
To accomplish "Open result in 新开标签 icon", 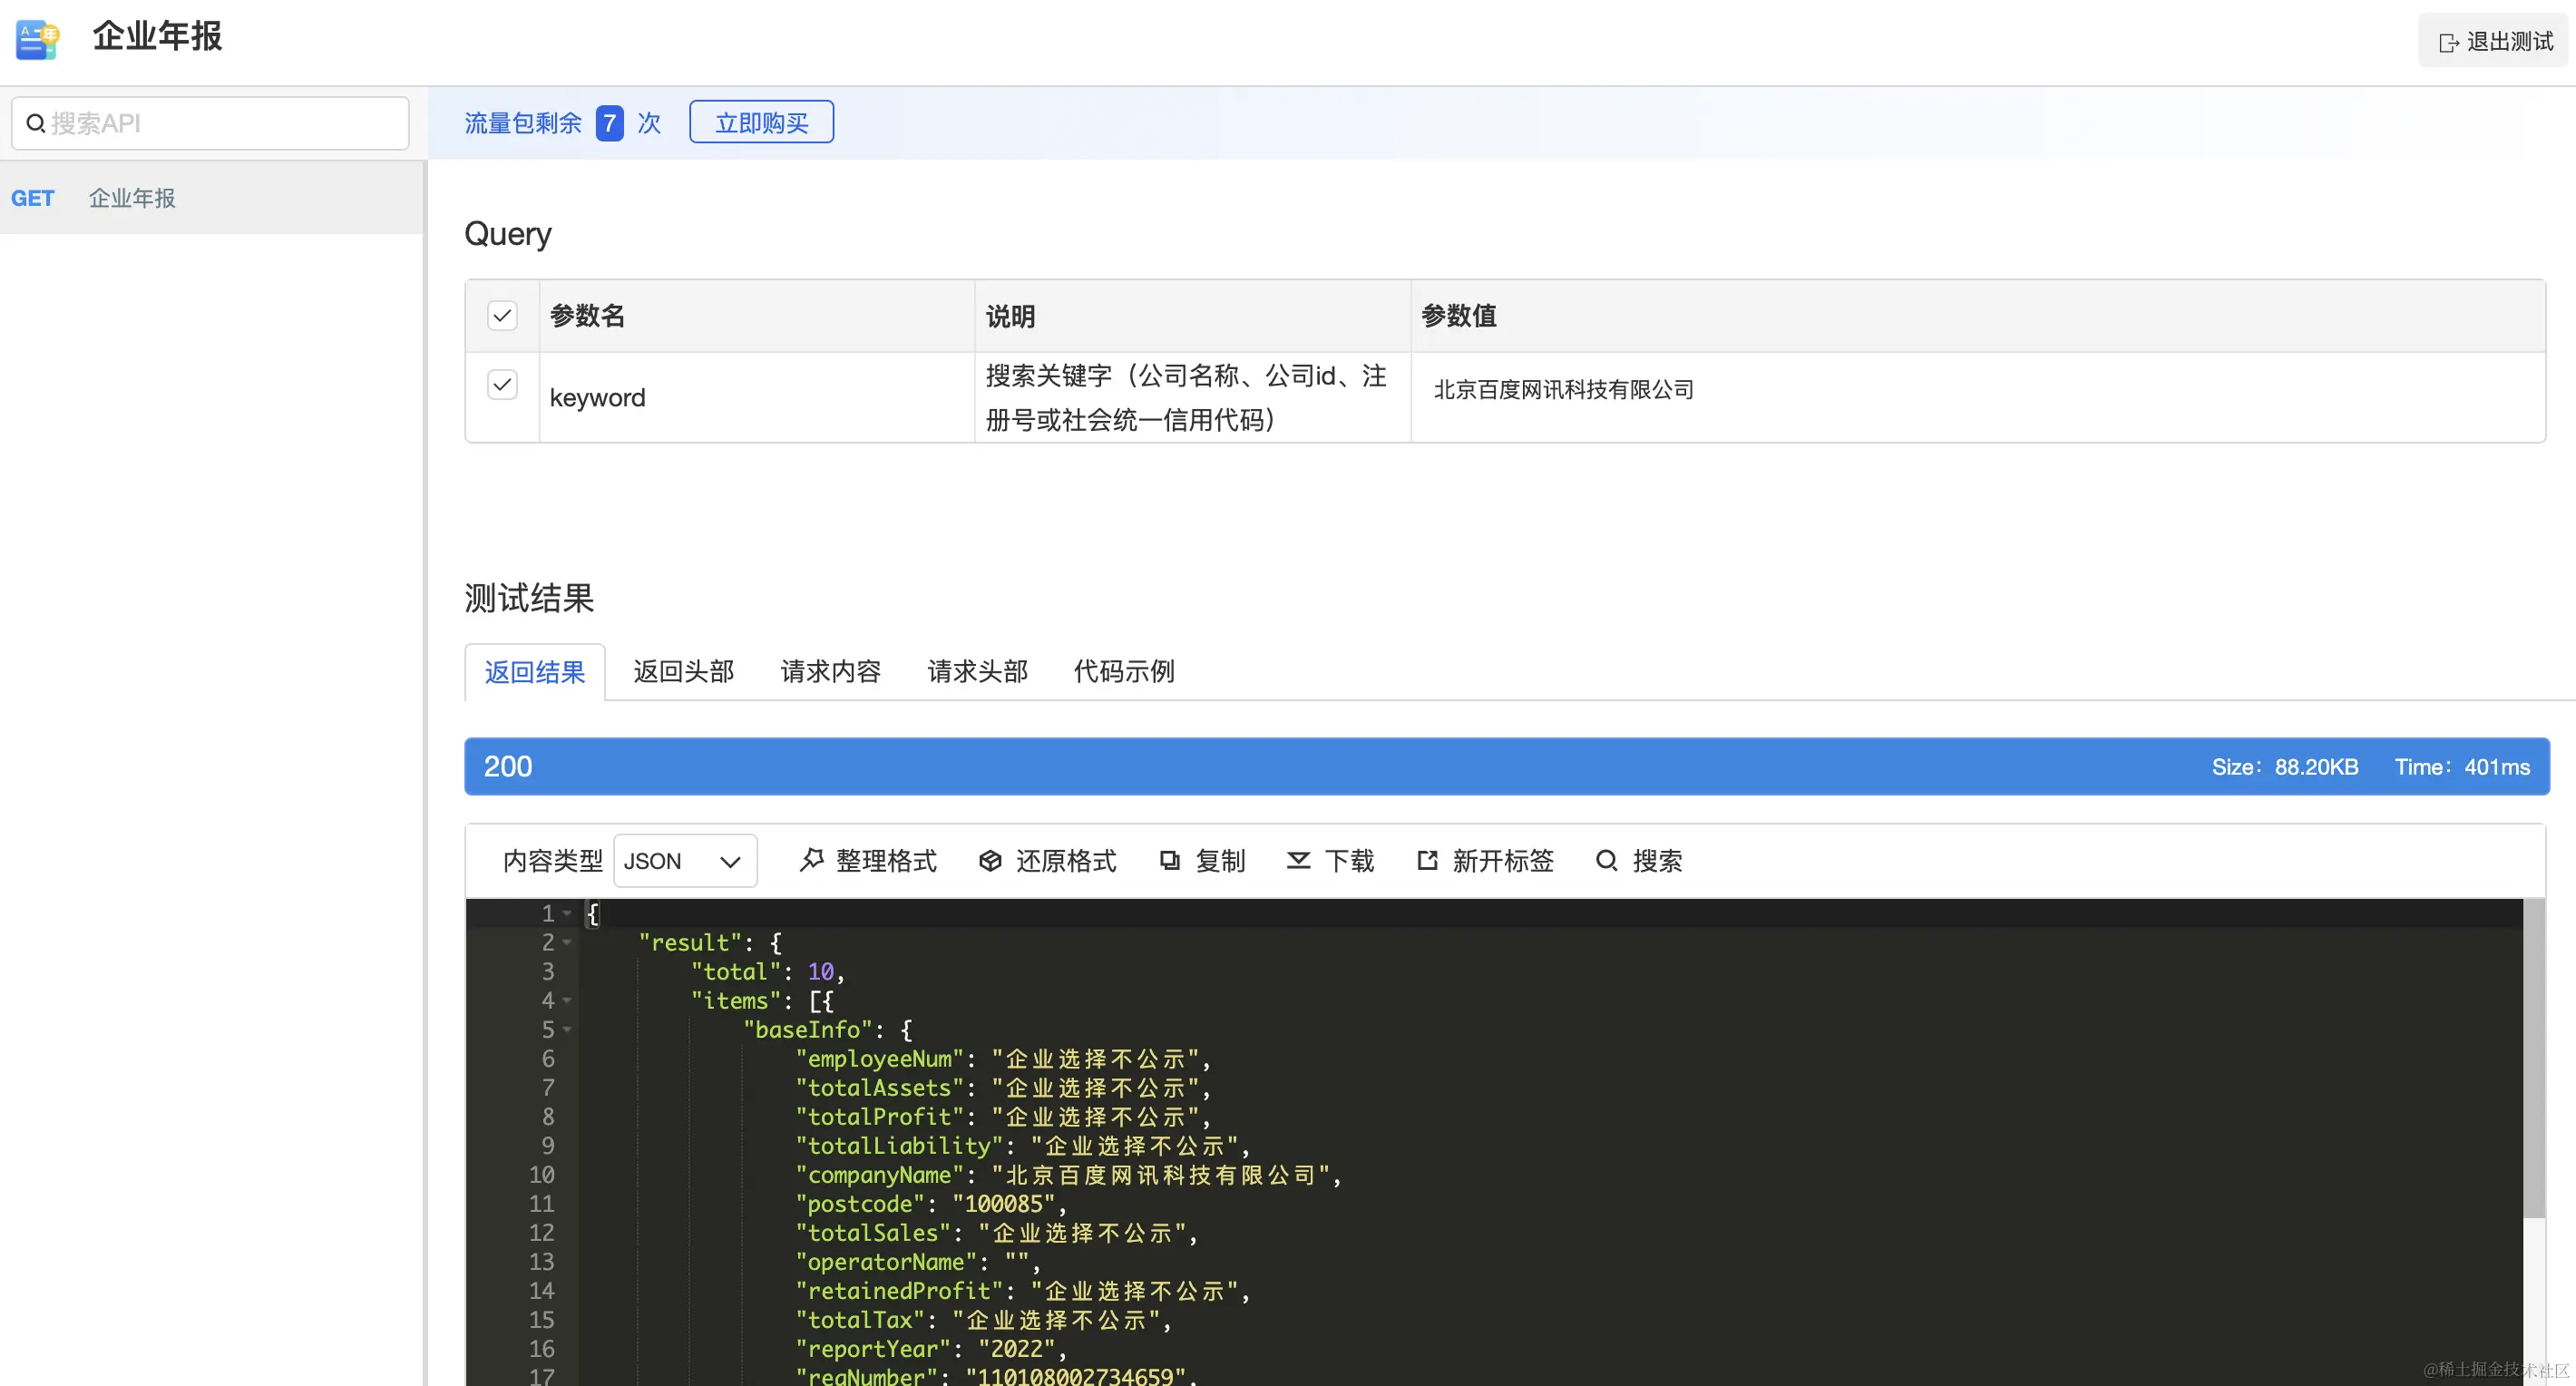I will [1427, 860].
